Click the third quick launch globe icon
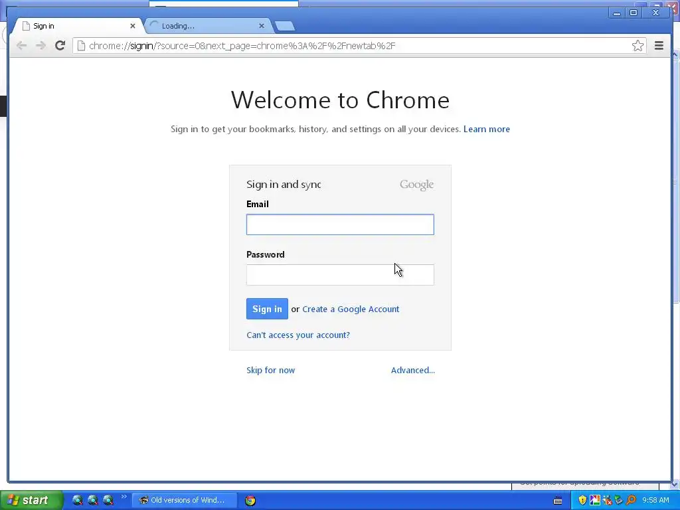680x510 pixels. coord(108,500)
